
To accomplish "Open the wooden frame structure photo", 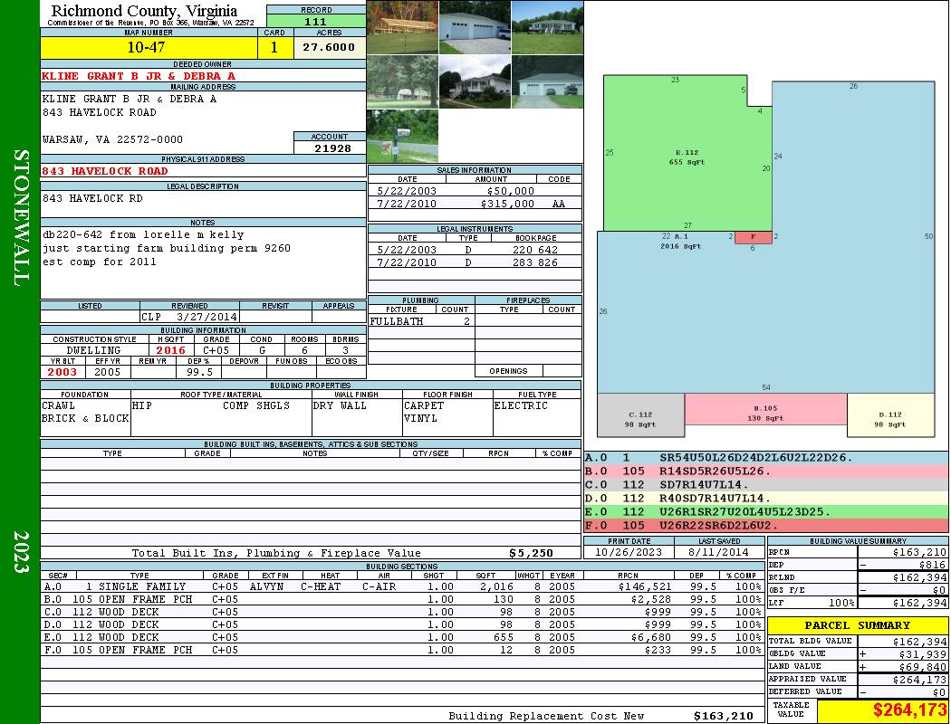I will (402, 27).
